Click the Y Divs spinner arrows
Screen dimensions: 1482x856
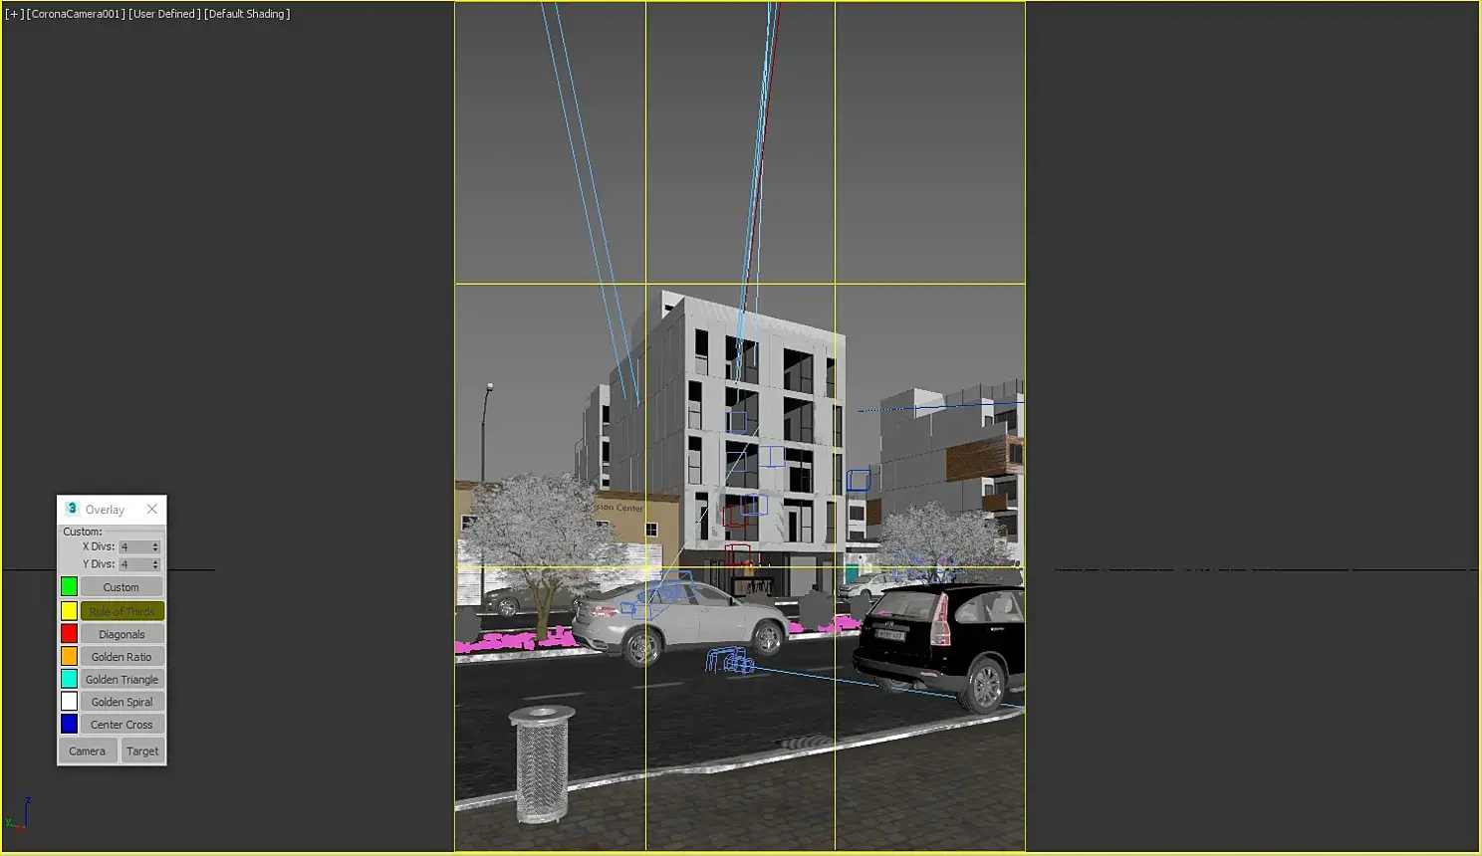click(x=155, y=564)
